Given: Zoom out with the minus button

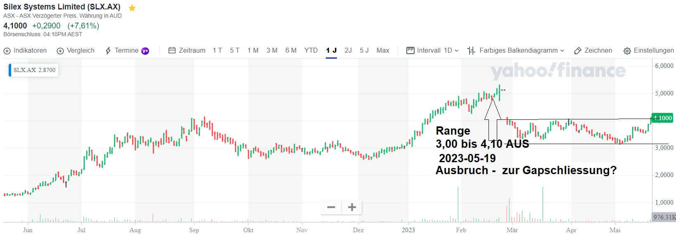Looking at the screenshot, I should [x=331, y=207].
